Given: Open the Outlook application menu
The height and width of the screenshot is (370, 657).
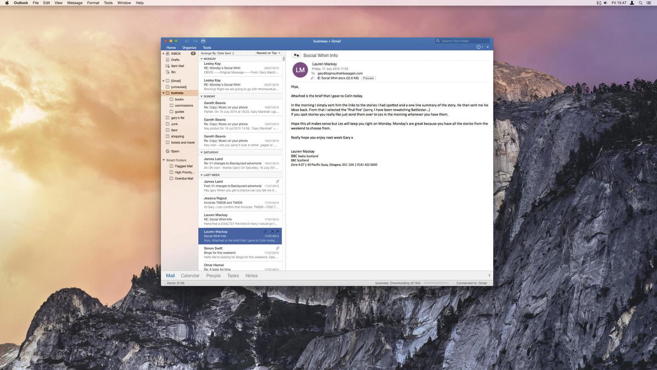Looking at the screenshot, I should (21, 3).
